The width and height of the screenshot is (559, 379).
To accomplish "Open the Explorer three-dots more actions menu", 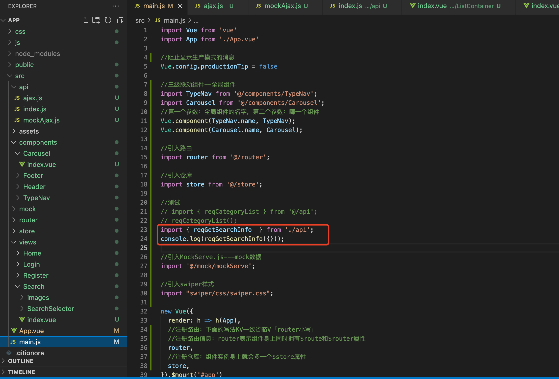I will (x=116, y=6).
